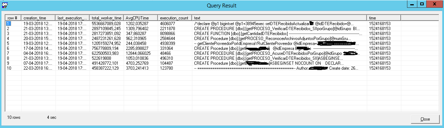Select the cell 491428772,101

105,63
